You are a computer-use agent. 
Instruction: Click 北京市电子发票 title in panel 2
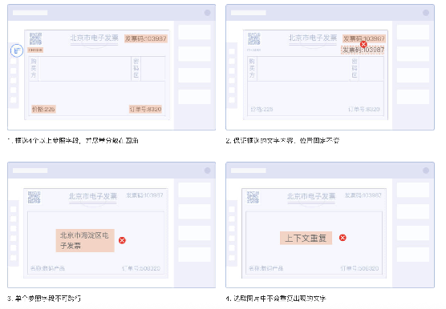(313, 38)
